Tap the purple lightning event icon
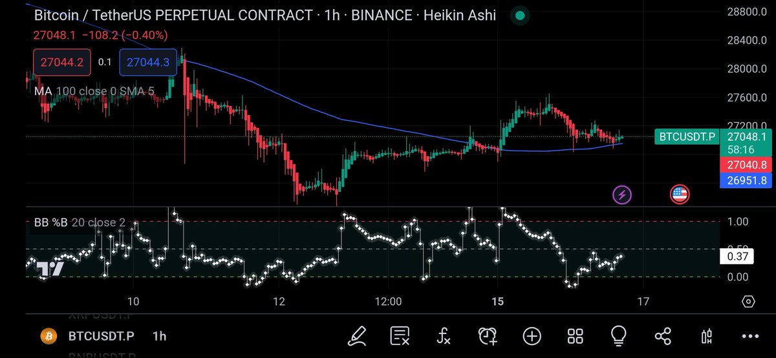The width and height of the screenshot is (776, 358). (622, 194)
